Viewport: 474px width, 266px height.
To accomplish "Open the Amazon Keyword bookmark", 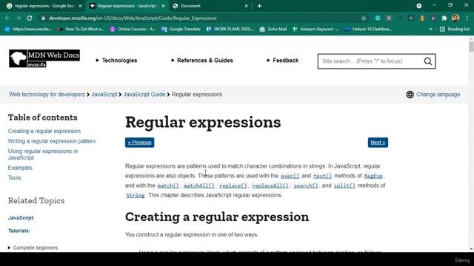I will 316,29.
